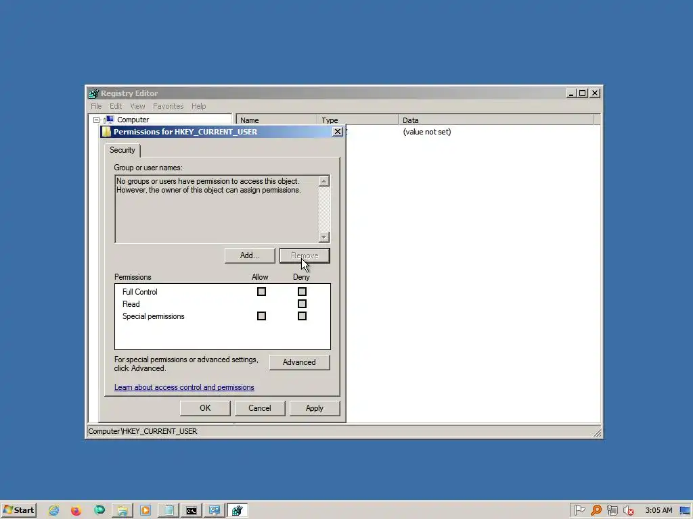This screenshot has height=519, width=693.
Task: Select the Registry Editor taskbar button
Action: 238,511
